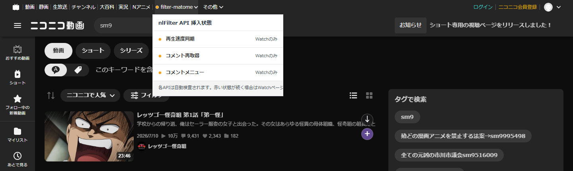This screenshot has height=171, width=573.
Task: Focus the search field containing sm9
Action: point(123,25)
